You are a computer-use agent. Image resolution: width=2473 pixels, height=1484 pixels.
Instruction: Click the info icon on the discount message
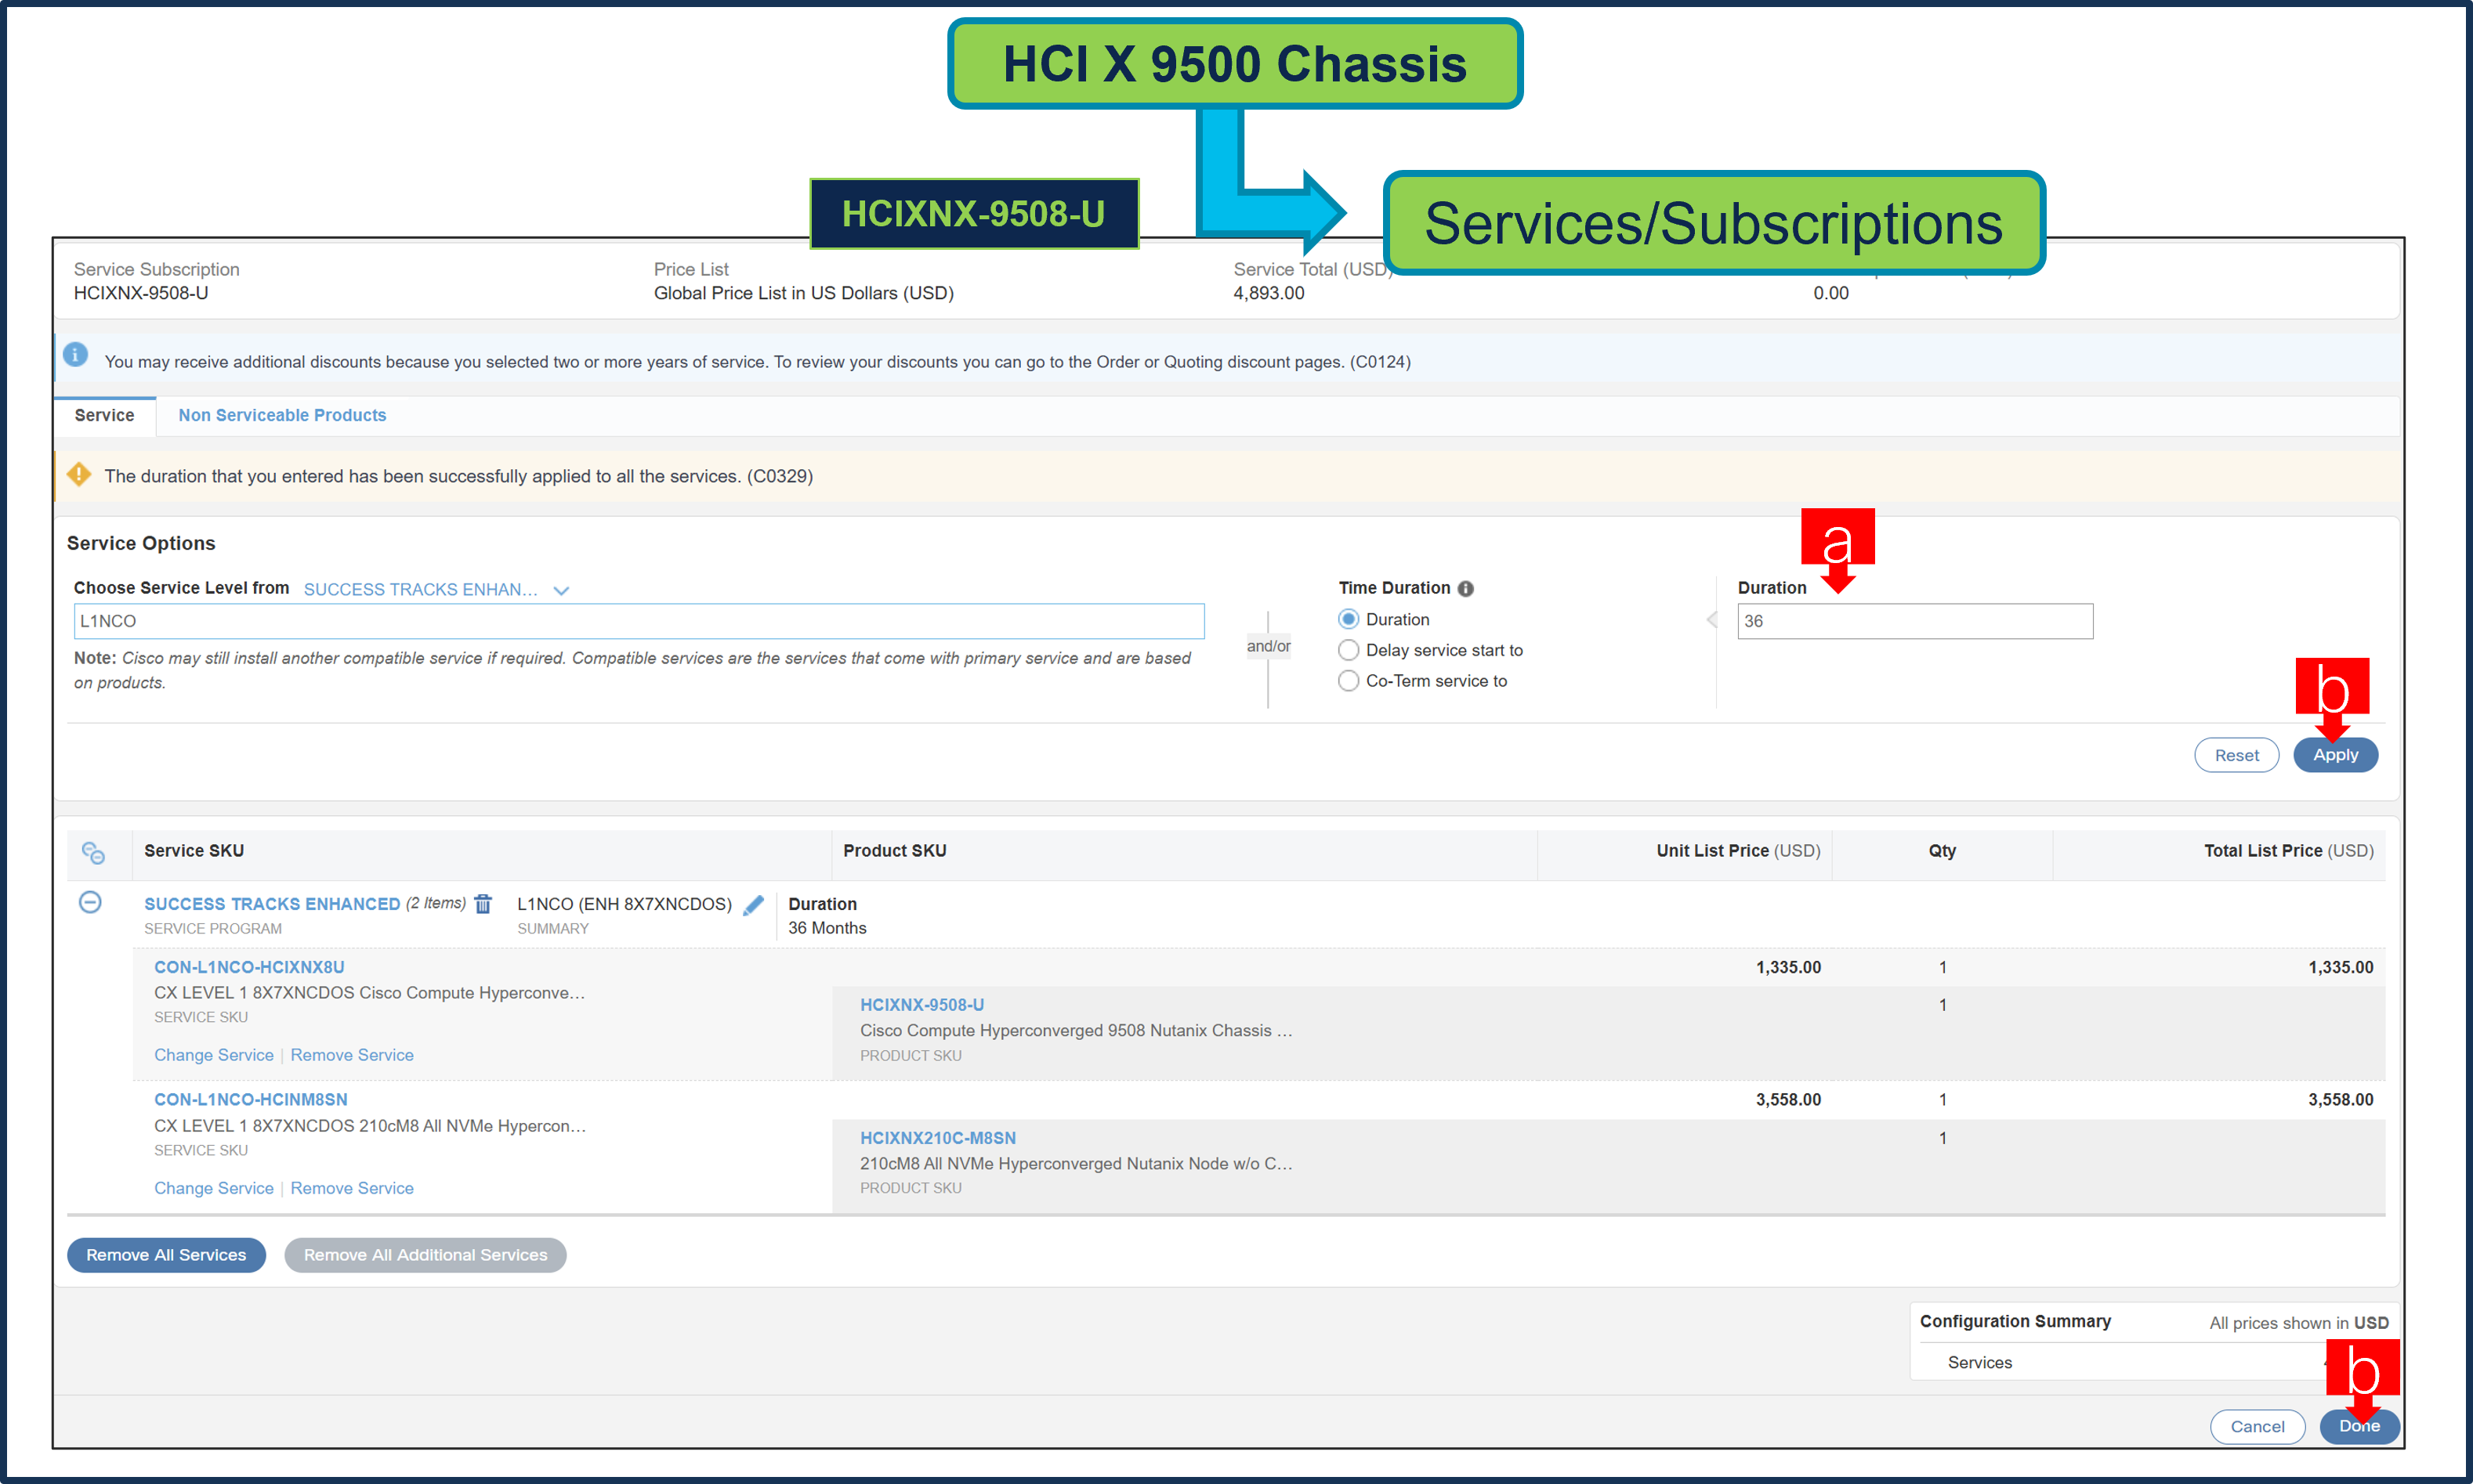pos(75,355)
